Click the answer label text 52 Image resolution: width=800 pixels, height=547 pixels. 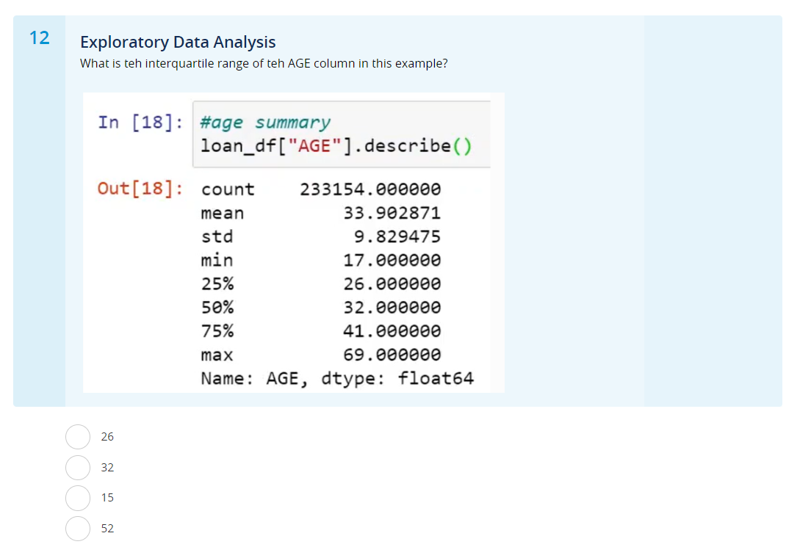click(107, 529)
